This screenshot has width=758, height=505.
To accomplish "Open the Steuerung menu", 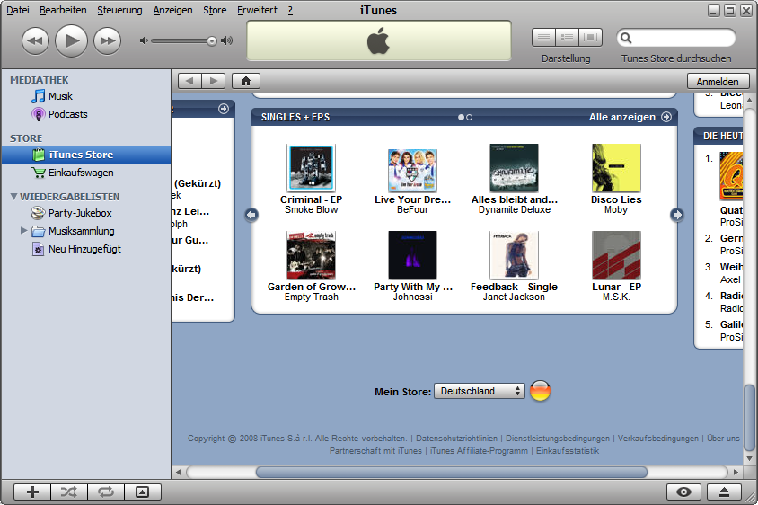I will coord(119,10).
